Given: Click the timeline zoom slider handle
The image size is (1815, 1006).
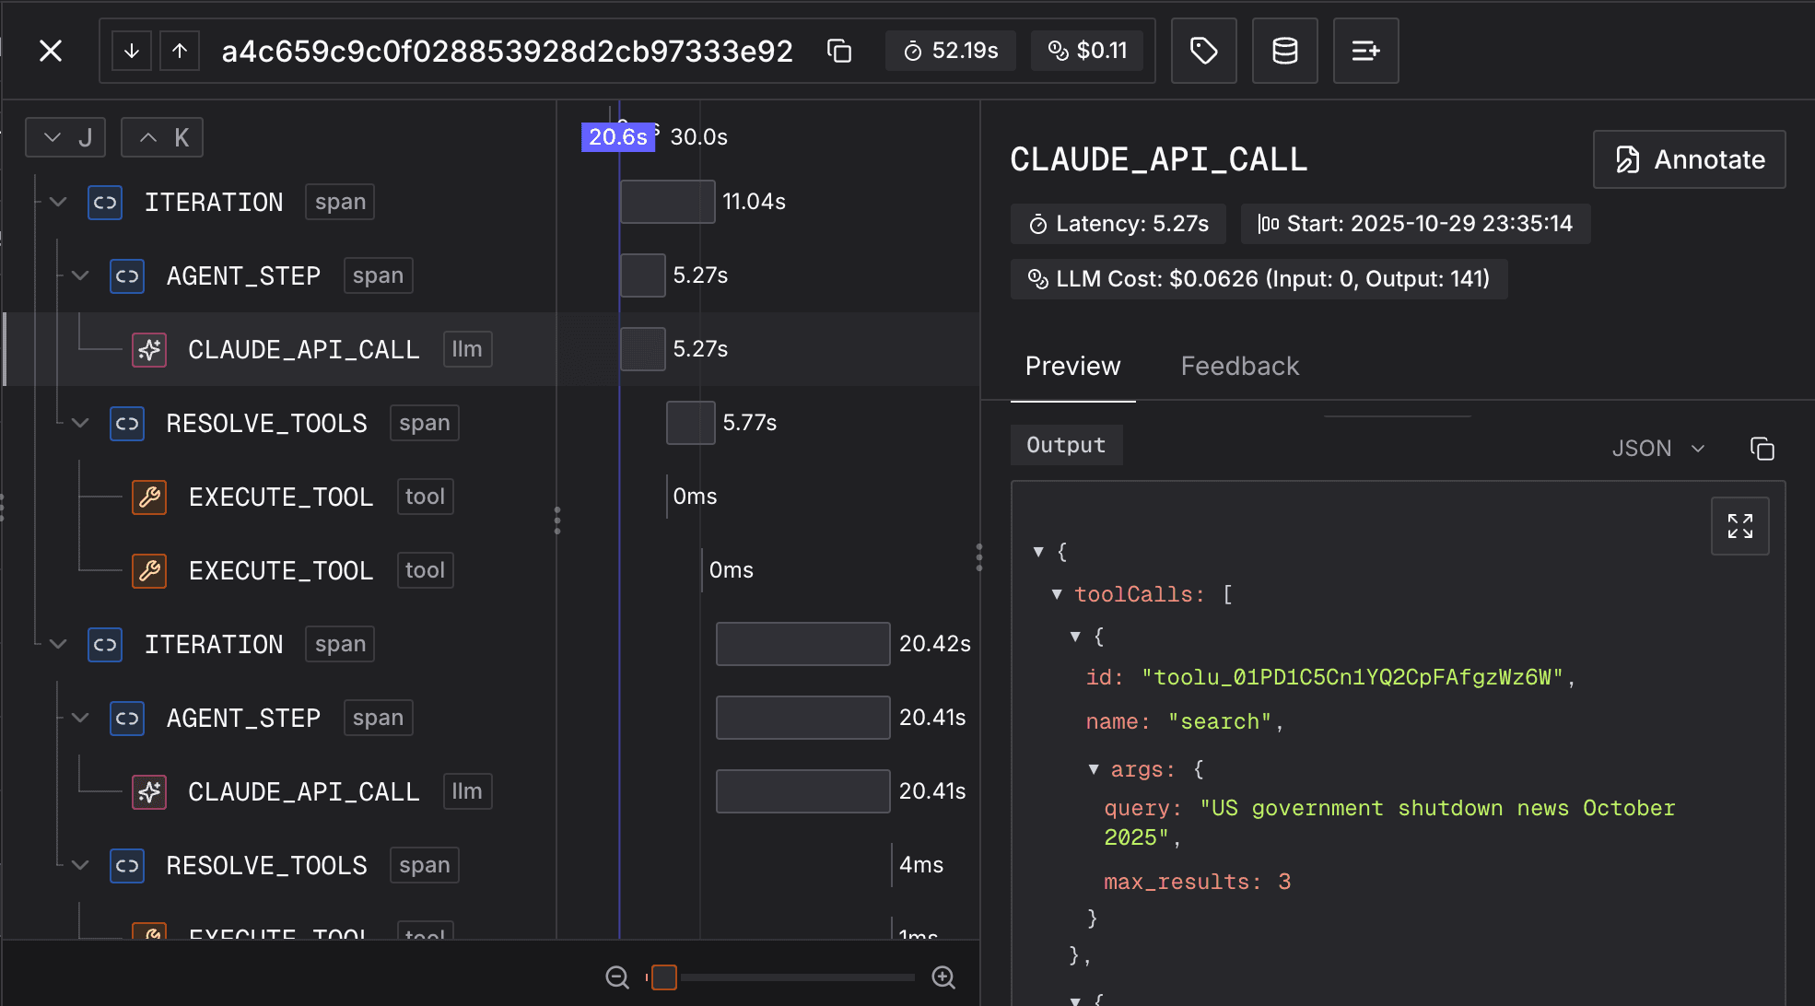Looking at the screenshot, I should [x=663, y=977].
